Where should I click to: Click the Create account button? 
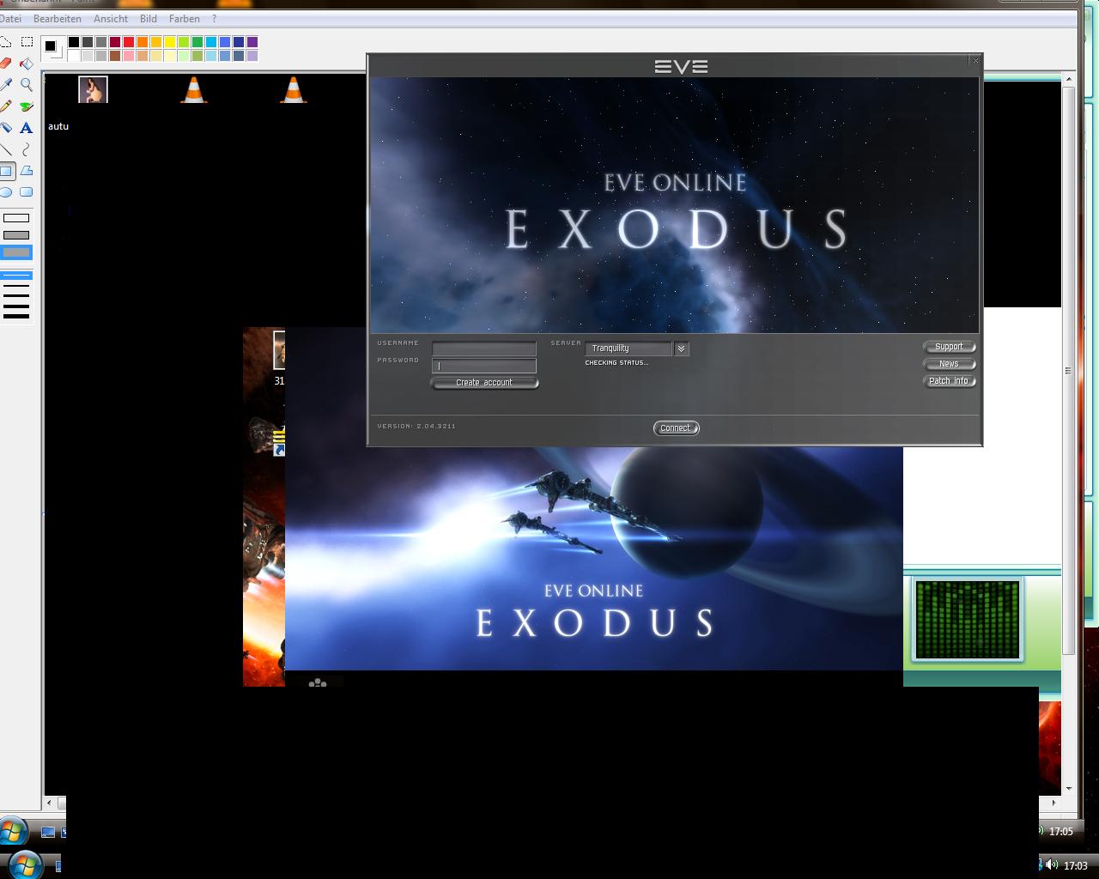point(484,382)
